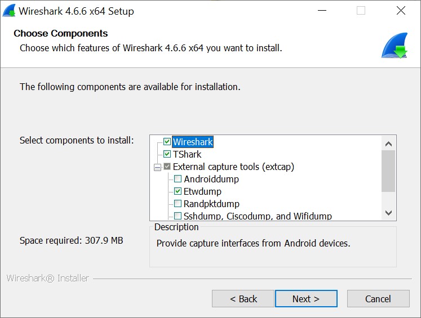Screen dimensions: 421x318
Task: Cancel the Wireshark setup
Action: [378, 299]
